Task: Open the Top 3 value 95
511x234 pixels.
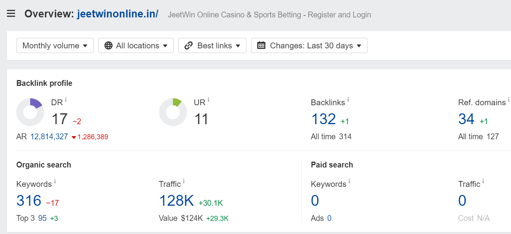Action: 43,218
